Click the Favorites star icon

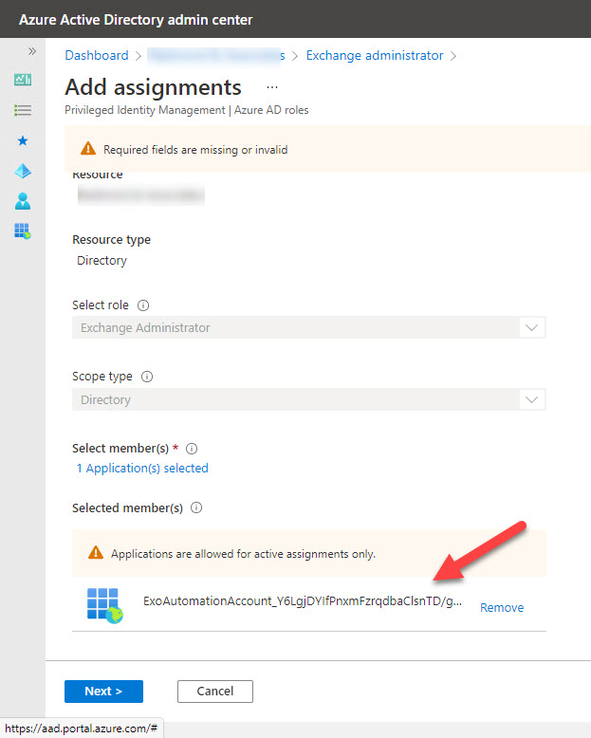(x=23, y=140)
